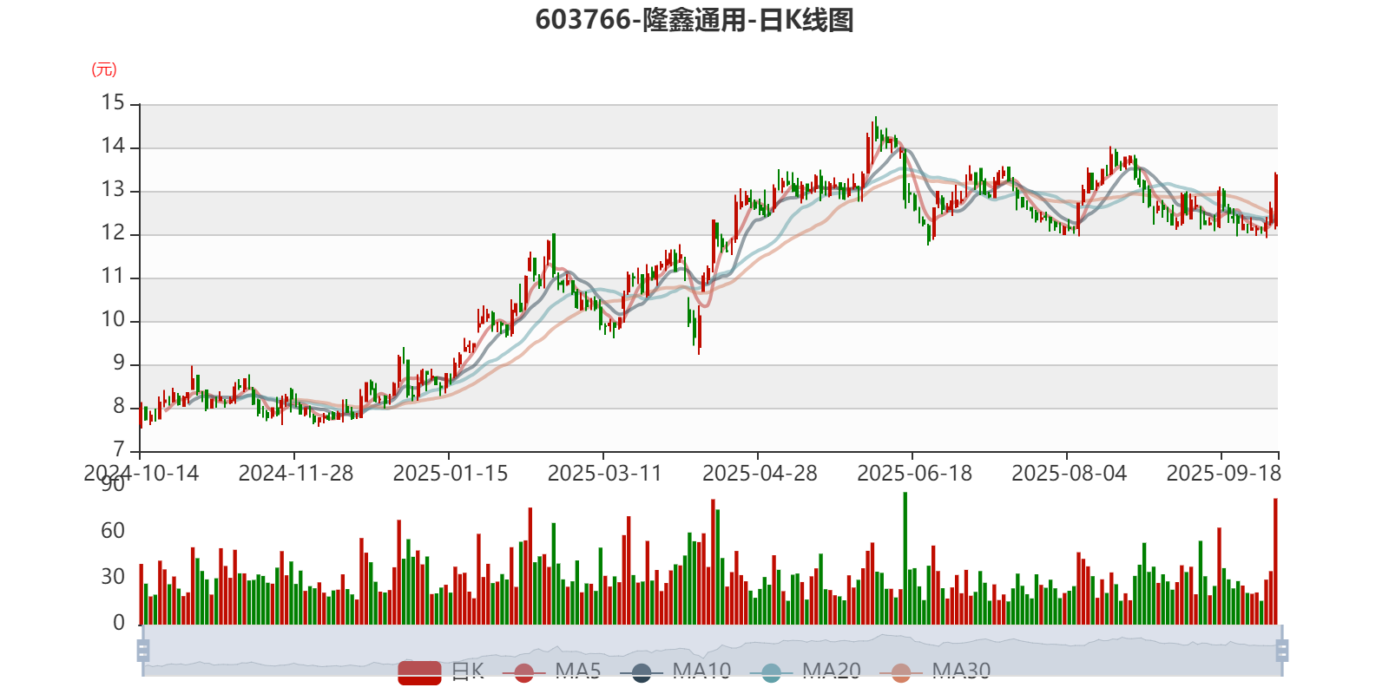This screenshot has height=694, width=1389.
Task: Click the price axis value 10
Action: 113,320
